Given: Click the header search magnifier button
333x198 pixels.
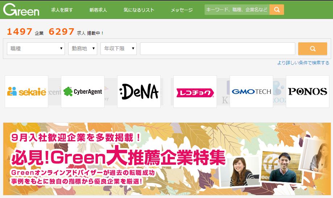Looking at the screenshot, I should [x=277, y=9].
